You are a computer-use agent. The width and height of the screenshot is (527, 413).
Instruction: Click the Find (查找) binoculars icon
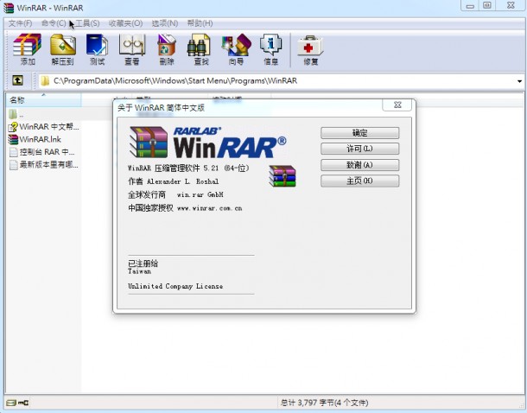199,49
